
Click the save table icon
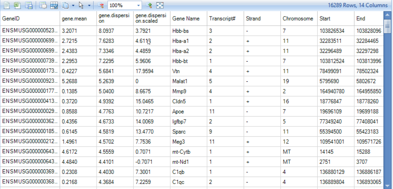[x=29, y=5]
